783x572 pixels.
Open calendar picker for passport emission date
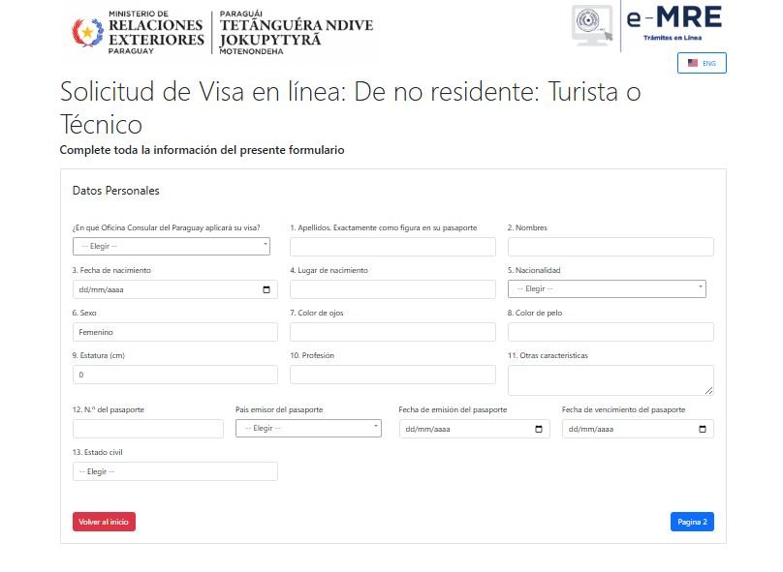pyautogui.click(x=539, y=429)
